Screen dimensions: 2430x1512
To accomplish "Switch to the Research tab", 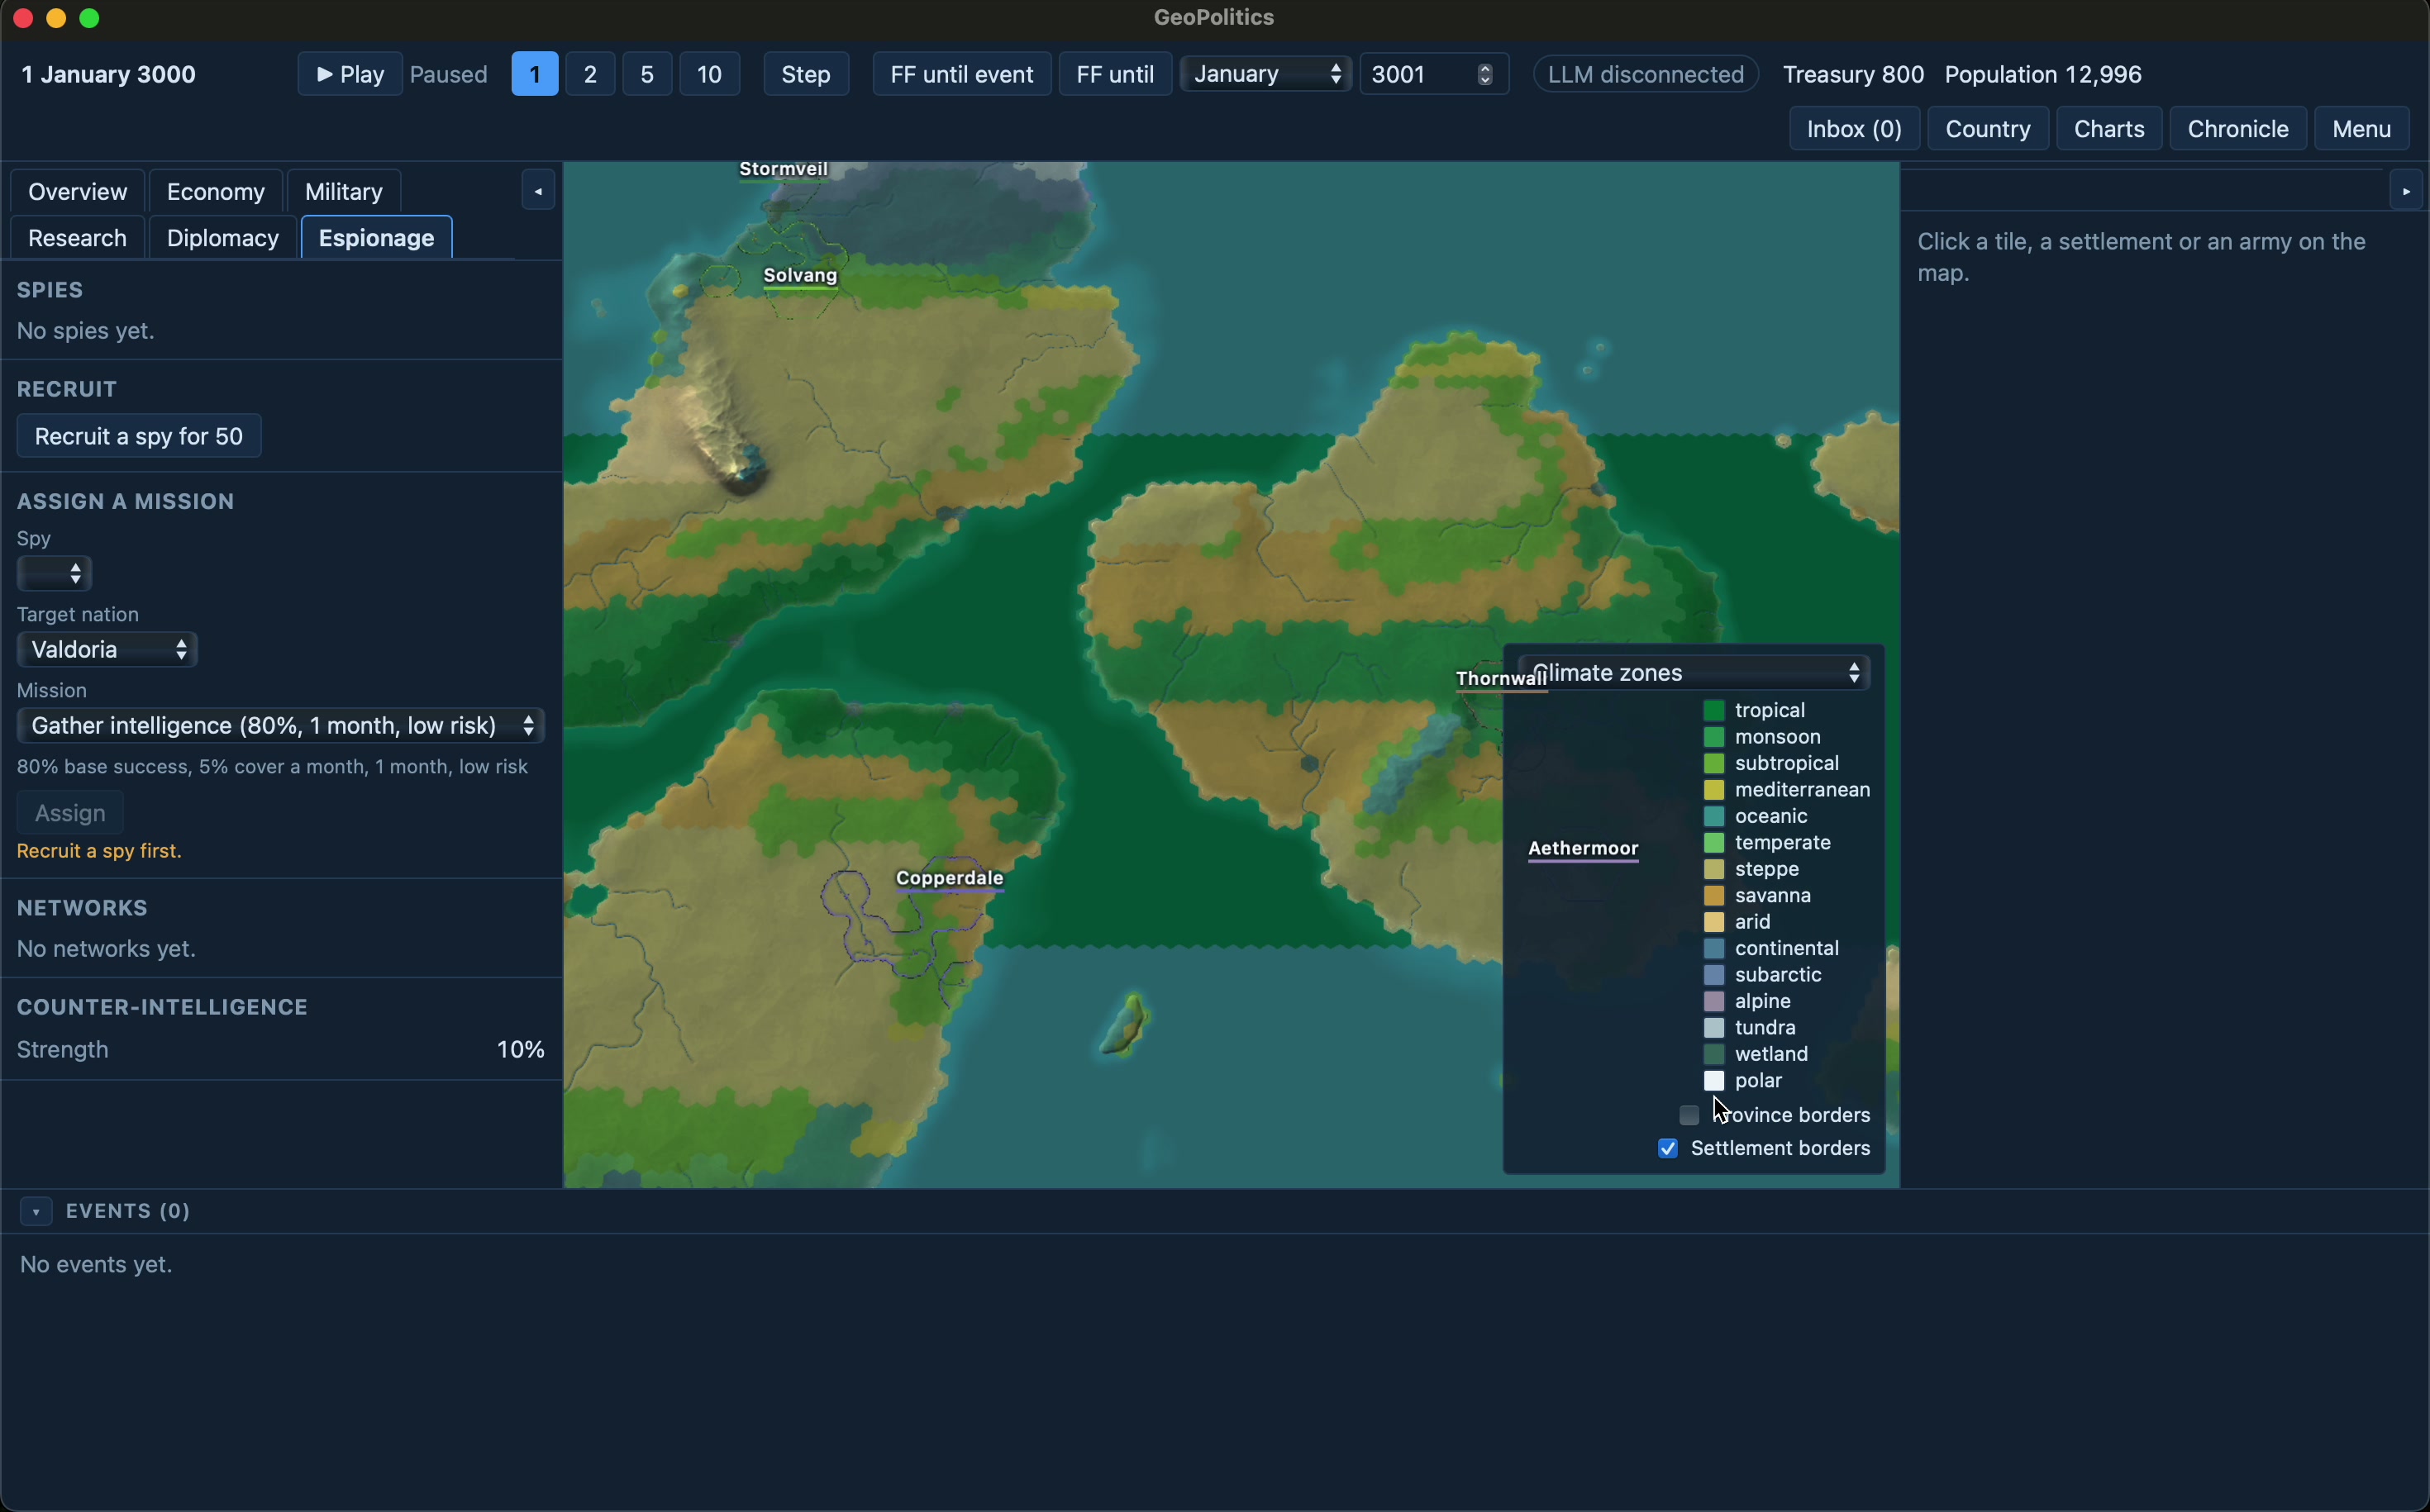I will pos(77,238).
